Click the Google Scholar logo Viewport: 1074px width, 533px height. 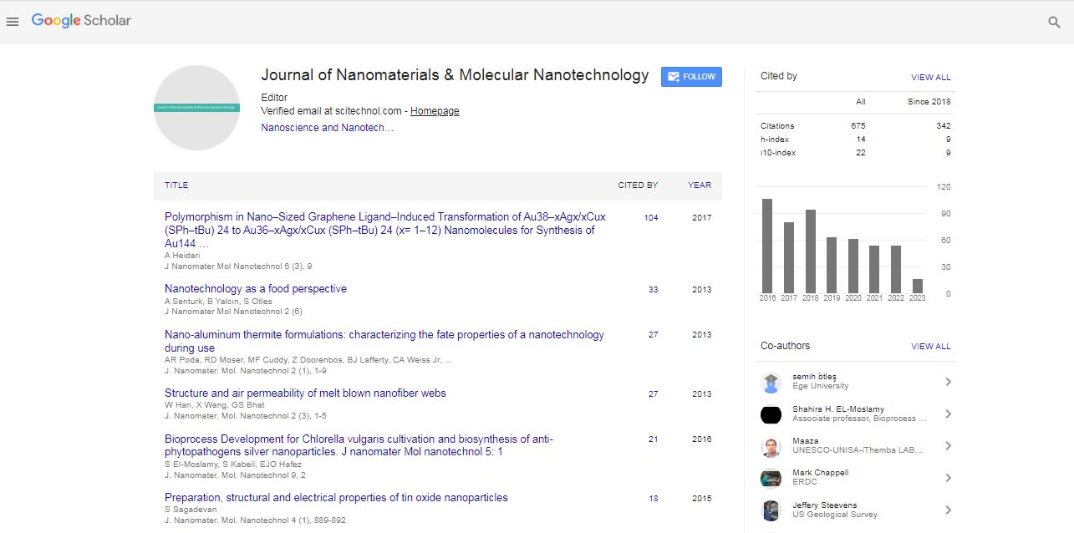click(81, 21)
